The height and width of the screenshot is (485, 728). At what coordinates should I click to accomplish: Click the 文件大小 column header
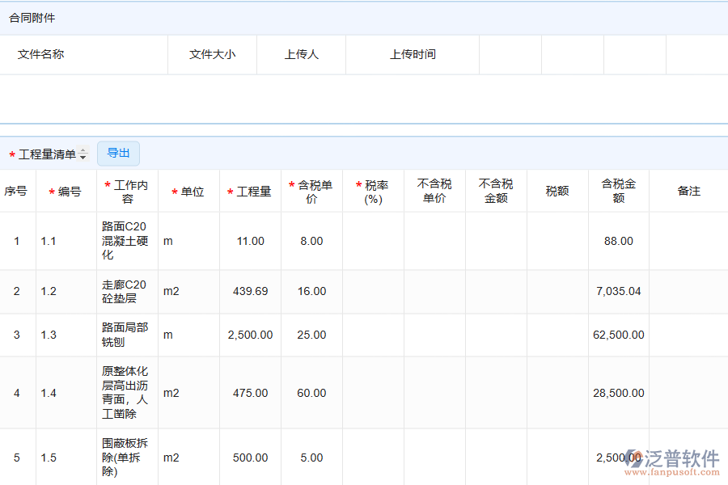tap(212, 54)
